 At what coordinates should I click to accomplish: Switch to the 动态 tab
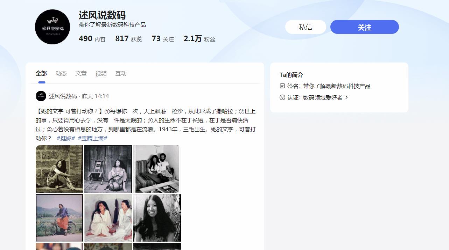[61, 73]
